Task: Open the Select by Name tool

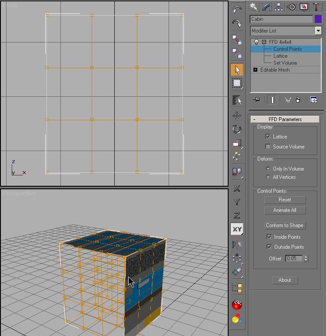Action: click(237, 100)
